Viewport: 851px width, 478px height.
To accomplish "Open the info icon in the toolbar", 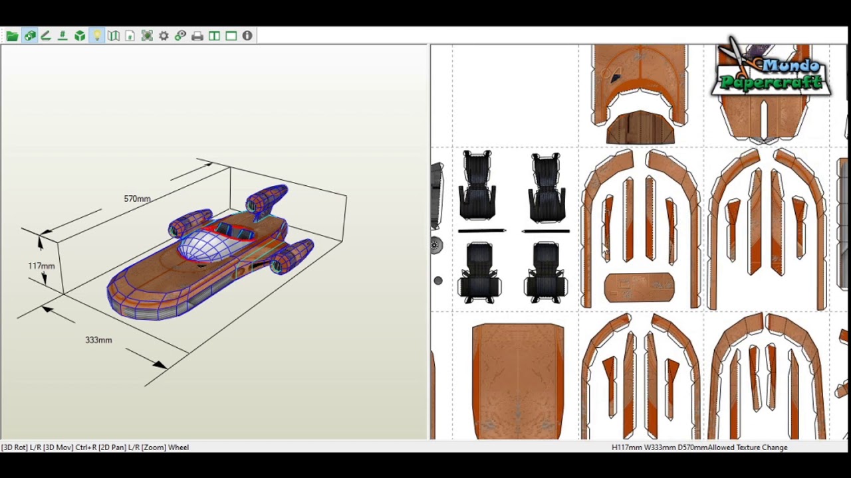I will click(x=247, y=36).
